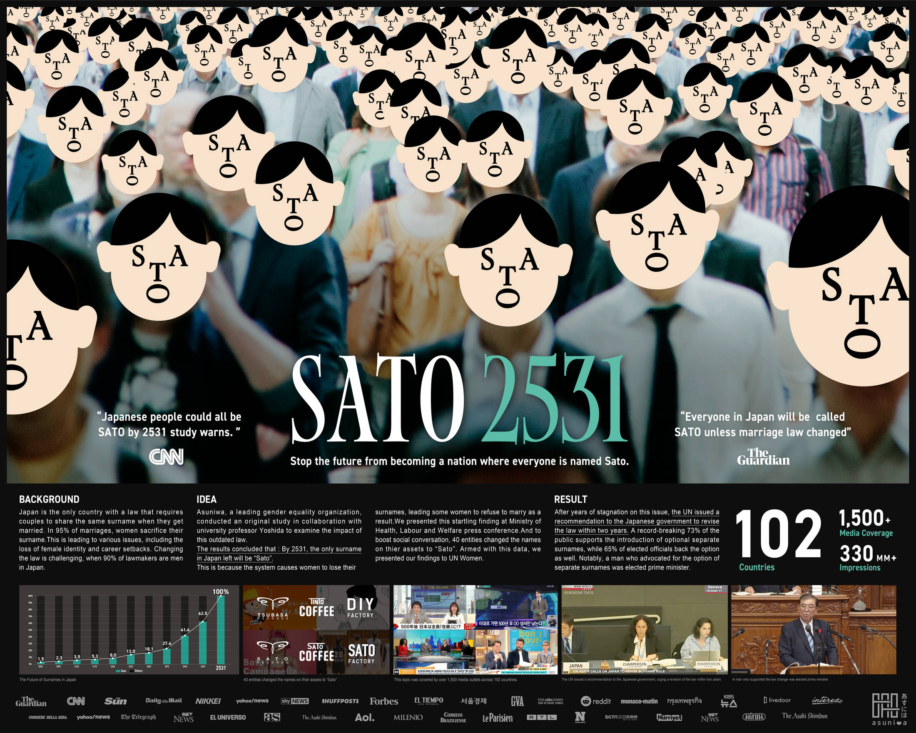Click the Sky News logo
Image resolution: width=916 pixels, height=733 pixels.
point(294,701)
